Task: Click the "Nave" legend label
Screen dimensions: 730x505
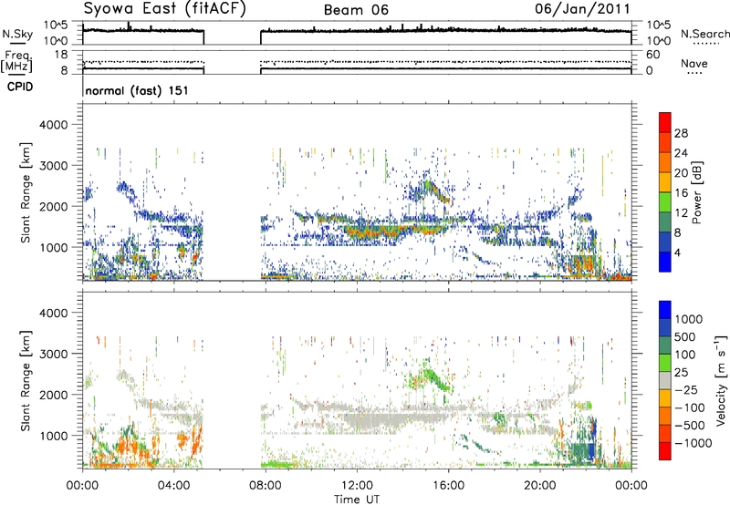Action: pyautogui.click(x=693, y=63)
